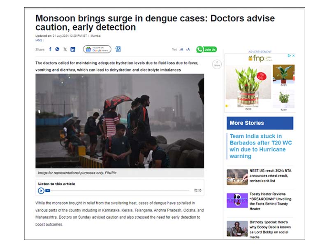The image size is (329, 247).
Task: Share the article on X
Action: point(65,49)
